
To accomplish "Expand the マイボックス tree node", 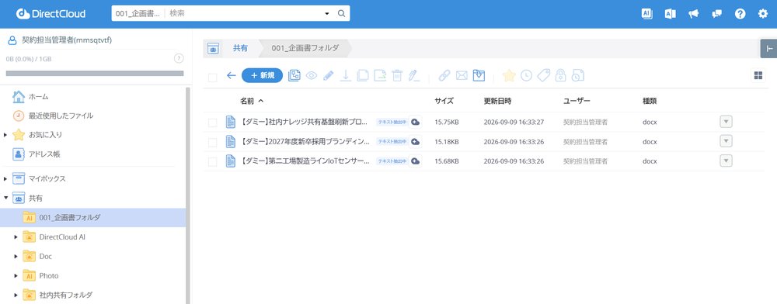I will 5,178.
